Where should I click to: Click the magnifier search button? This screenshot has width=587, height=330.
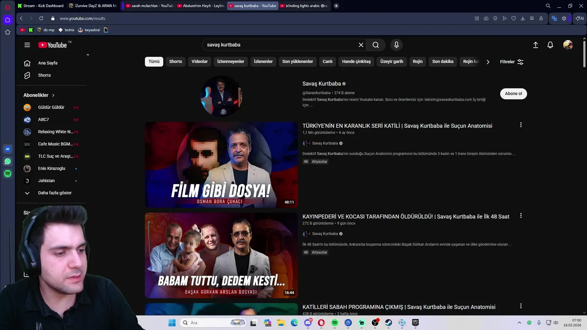coord(376,45)
